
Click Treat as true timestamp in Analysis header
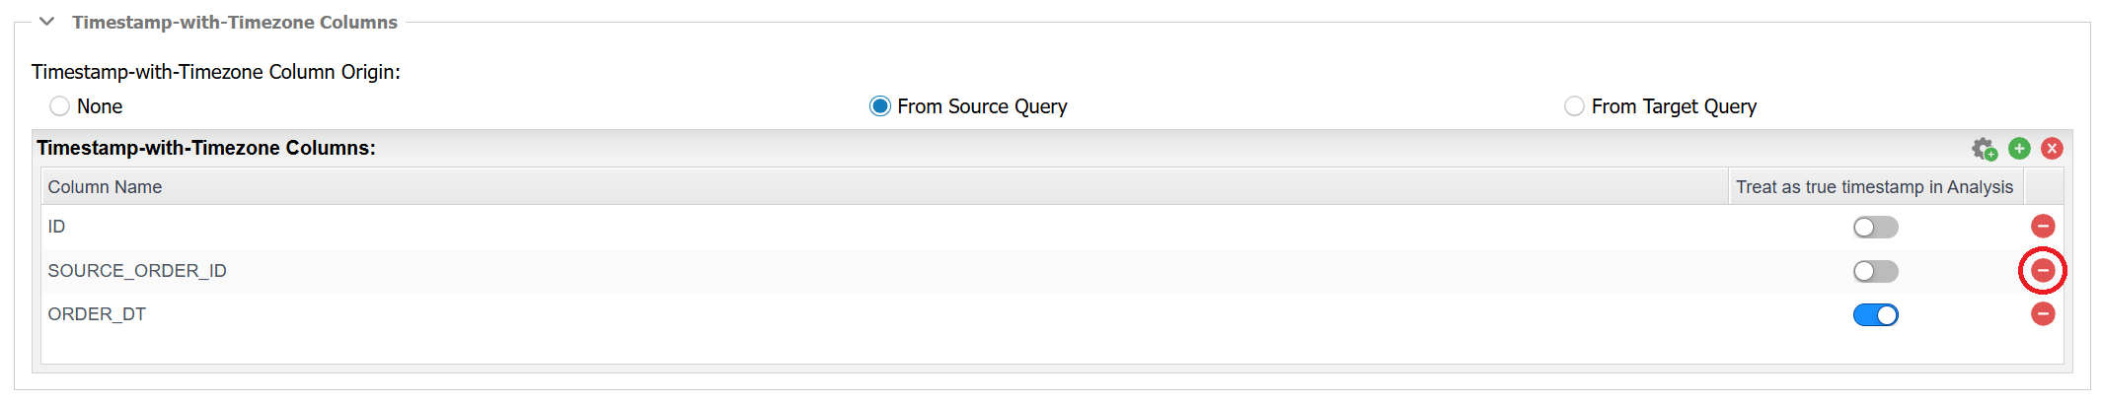(1876, 187)
